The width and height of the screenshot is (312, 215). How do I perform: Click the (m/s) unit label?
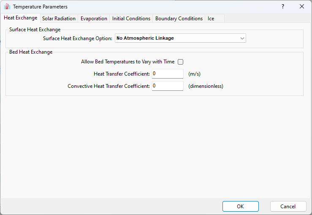pyautogui.click(x=194, y=74)
